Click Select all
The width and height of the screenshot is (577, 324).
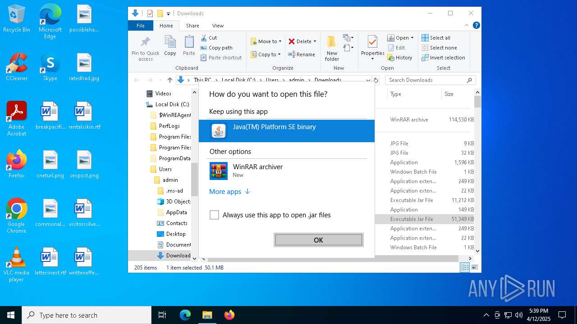click(x=436, y=38)
